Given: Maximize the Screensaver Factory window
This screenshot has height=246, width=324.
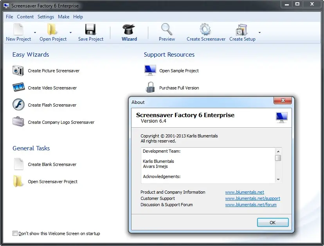Looking at the screenshot, I should click(297, 4).
